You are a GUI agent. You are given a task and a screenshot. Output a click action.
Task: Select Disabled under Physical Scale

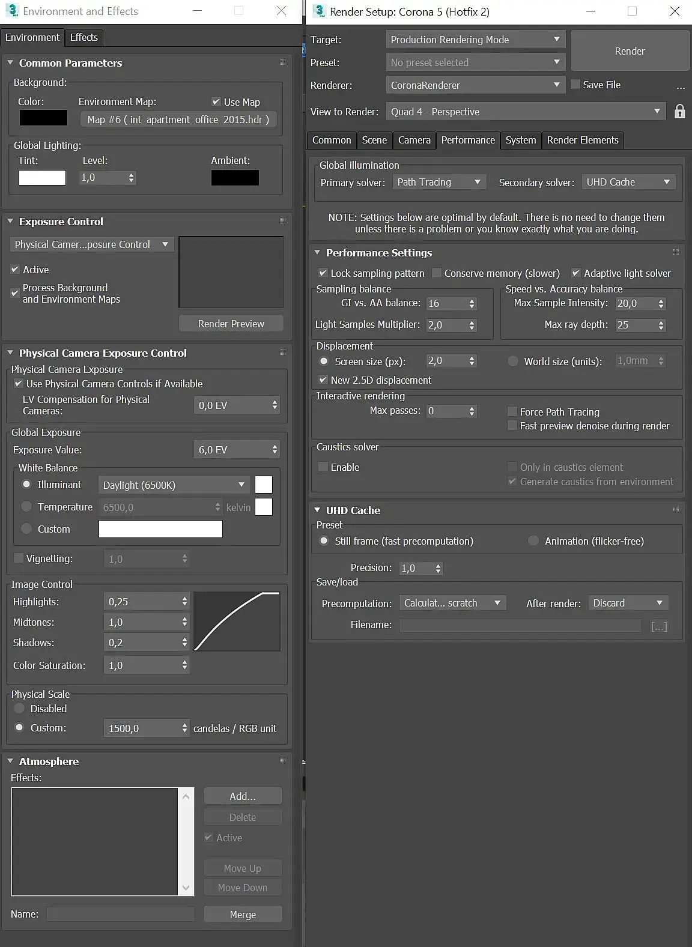click(x=19, y=709)
